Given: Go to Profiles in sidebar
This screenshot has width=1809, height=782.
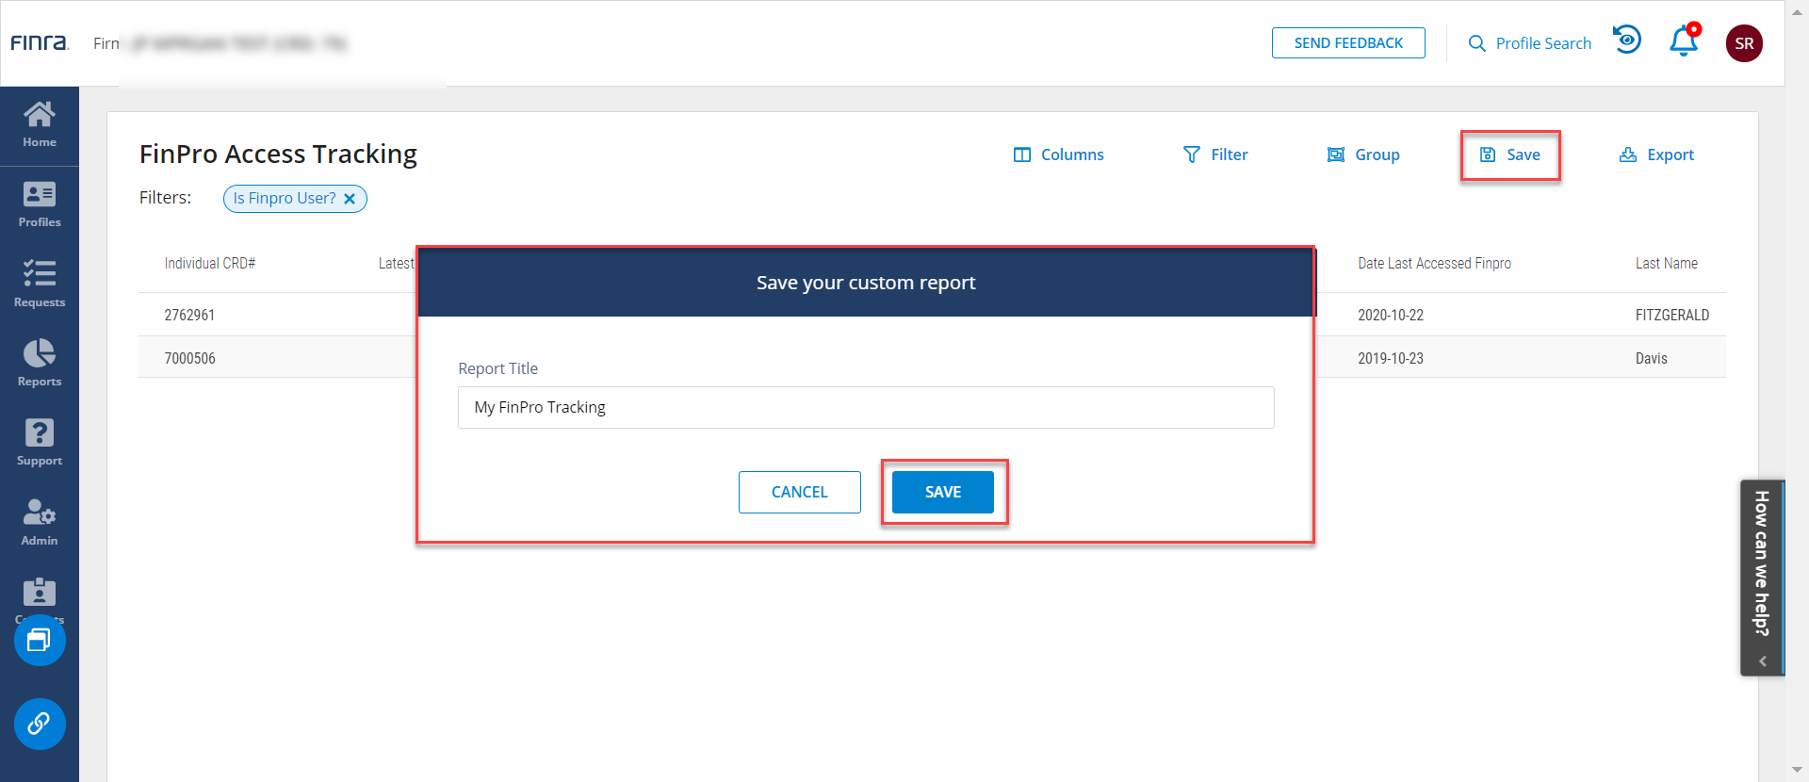Looking at the screenshot, I should [x=40, y=205].
